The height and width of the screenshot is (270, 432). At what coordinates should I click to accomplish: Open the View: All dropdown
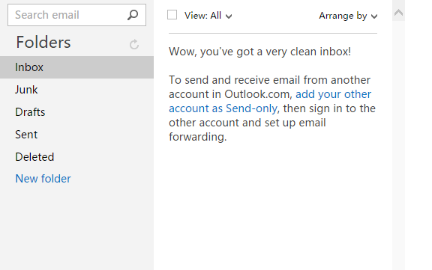(208, 16)
